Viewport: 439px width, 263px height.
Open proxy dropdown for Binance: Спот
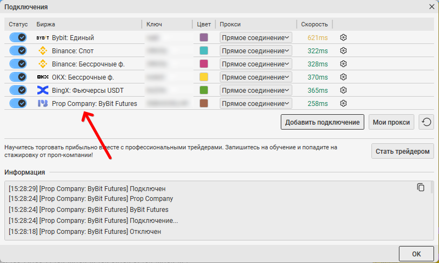(256, 51)
